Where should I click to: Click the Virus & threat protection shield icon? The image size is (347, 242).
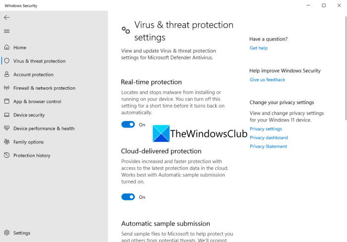pyautogui.click(x=6, y=61)
